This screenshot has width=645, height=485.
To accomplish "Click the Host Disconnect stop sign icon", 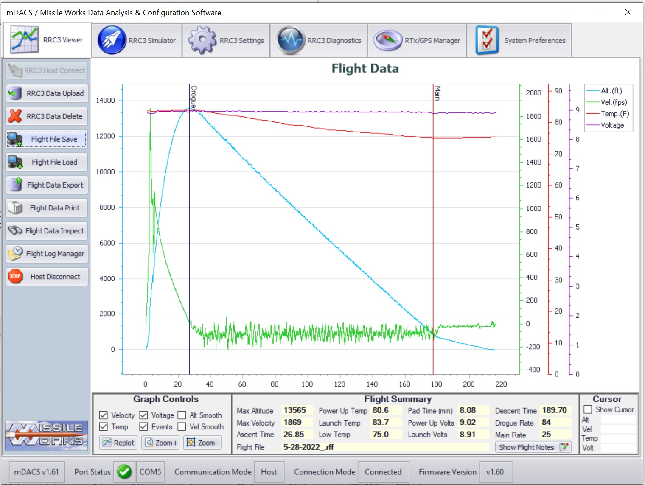I will (15, 277).
